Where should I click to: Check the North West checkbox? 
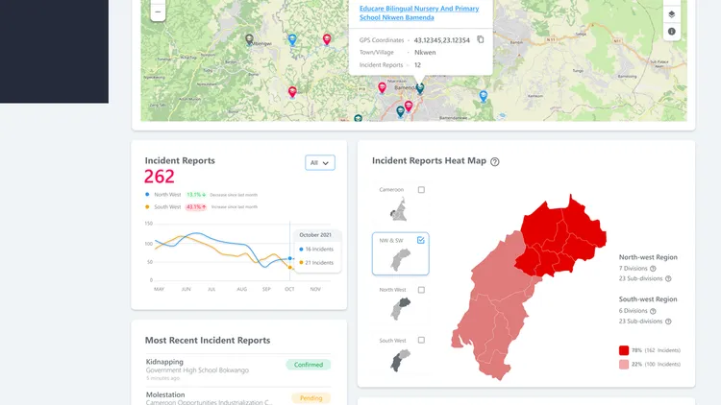click(421, 290)
